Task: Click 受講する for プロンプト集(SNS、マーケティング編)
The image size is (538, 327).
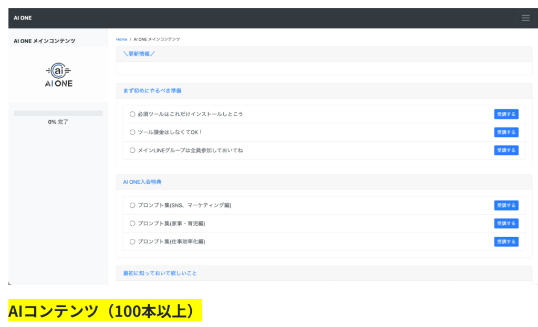Action: (x=506, y=205)
